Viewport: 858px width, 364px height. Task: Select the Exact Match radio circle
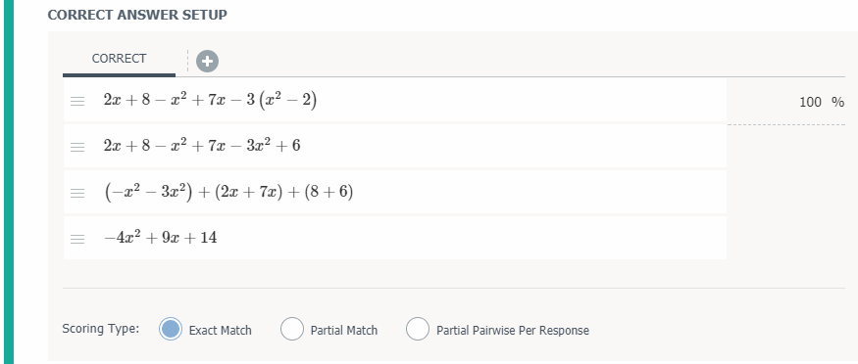pos(171,329)
